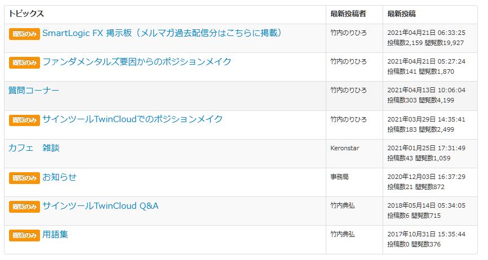Open サインツールTwinCloud Q&A topic
The height and width of the screenshot is (260, 488).
100,206
